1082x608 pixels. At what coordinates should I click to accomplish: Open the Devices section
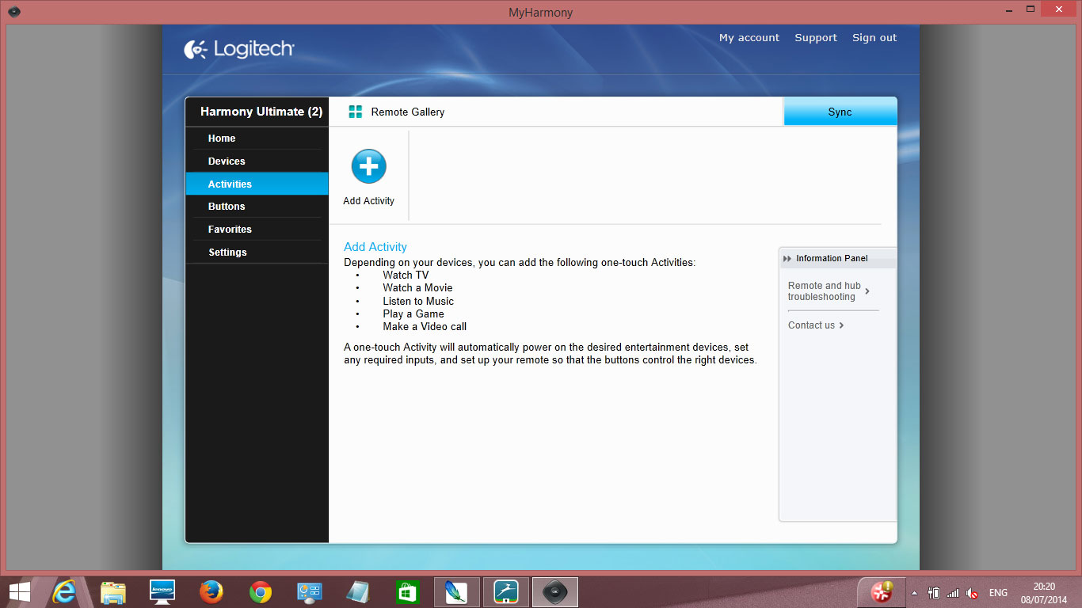click(x=257, y=161)
